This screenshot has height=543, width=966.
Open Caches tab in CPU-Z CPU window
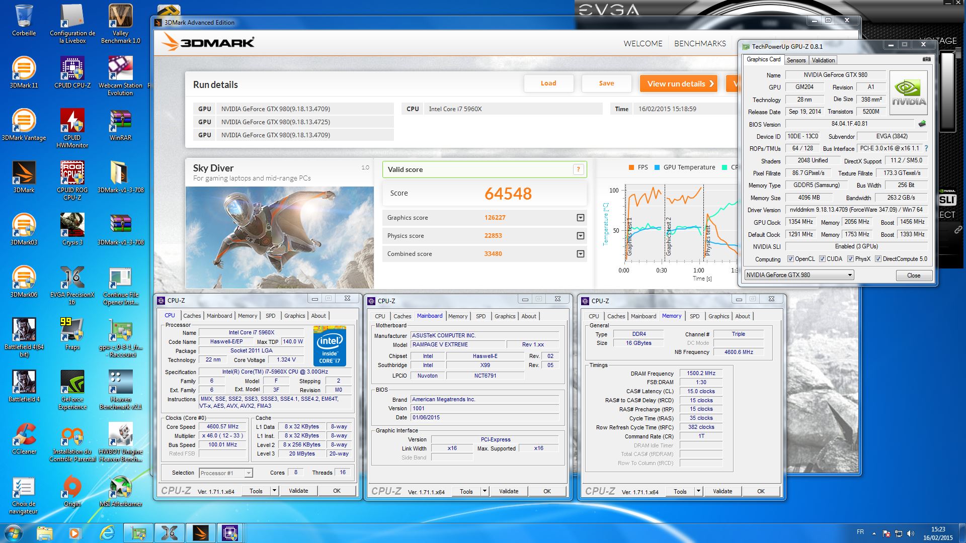192,316
